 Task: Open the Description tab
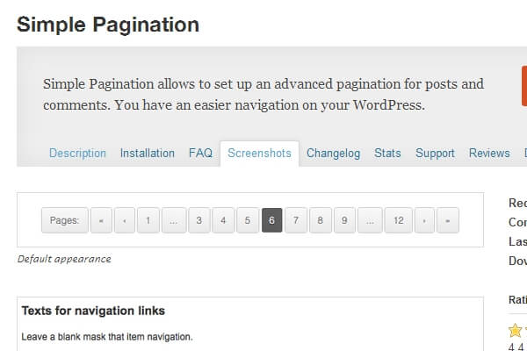tap(77, 153)
